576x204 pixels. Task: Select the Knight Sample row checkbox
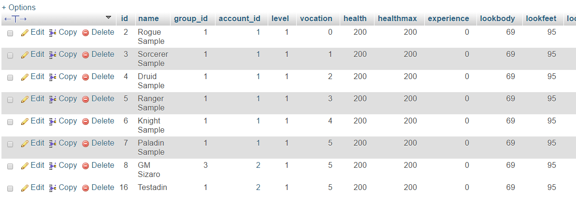coord(10,122)
